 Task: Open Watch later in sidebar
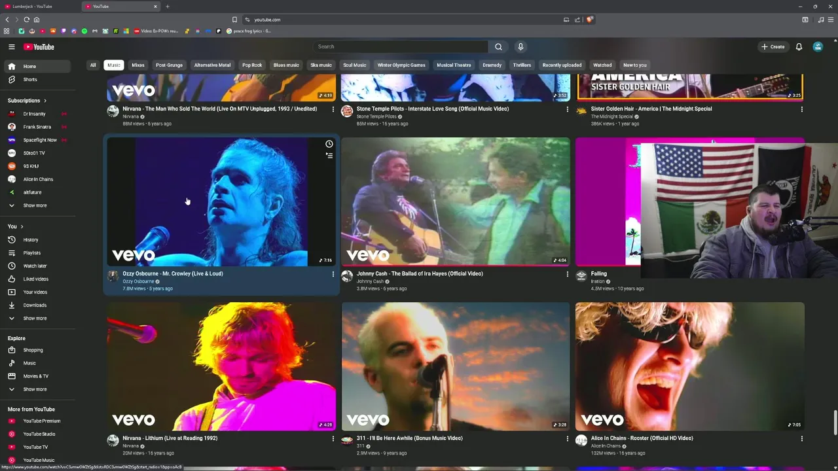click(x=38, y=266)
